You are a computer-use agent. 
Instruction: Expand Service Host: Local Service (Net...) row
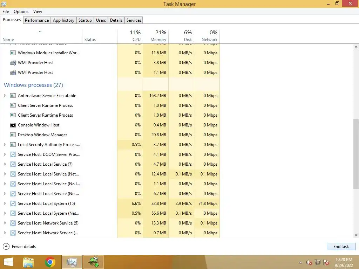click(x=5, y=174)
